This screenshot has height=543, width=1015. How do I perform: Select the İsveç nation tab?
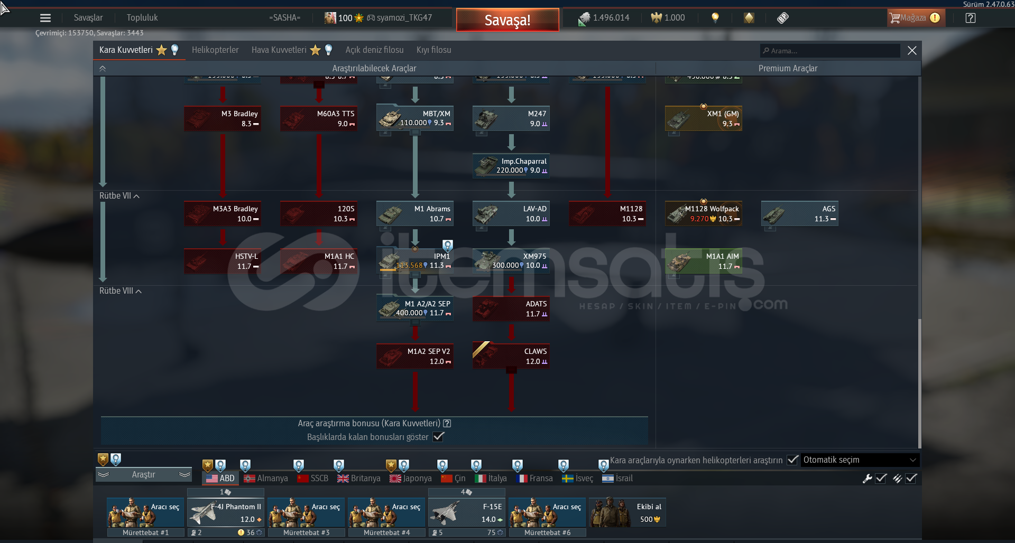click(x=578, y=479)
